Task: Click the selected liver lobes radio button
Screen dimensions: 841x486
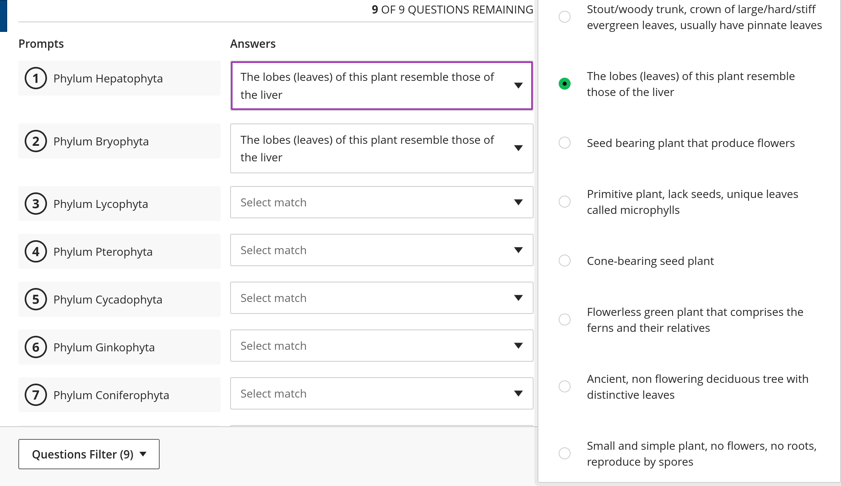Action: (x=565, y=84)
